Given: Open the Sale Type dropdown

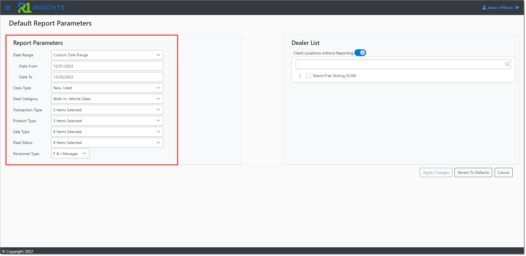Looking at the screenshot, I should tap(107, 132).
